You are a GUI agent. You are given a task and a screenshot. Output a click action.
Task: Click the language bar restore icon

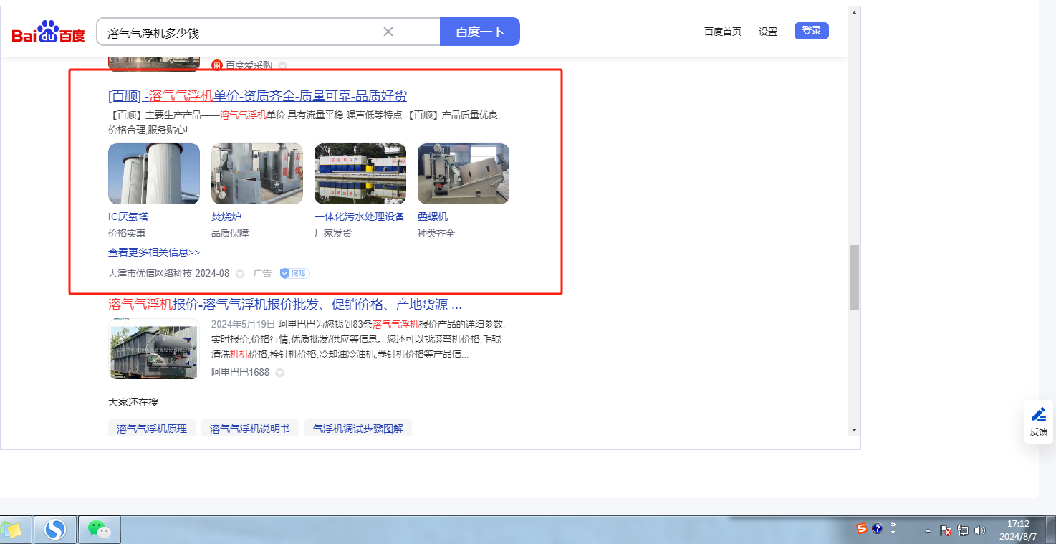tap(893, 525)
